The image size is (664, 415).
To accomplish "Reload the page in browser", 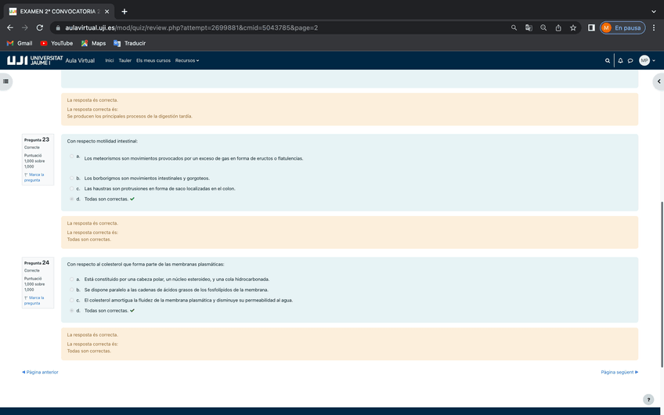I will click(39, 27).
